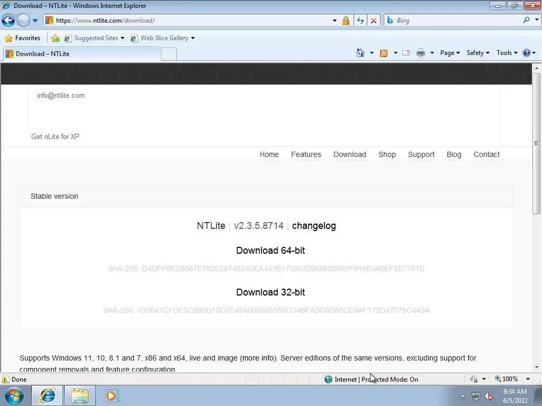Expand the zoom level dropdown arrow
This screenshot has height=406, width=542.
point(528,379)
